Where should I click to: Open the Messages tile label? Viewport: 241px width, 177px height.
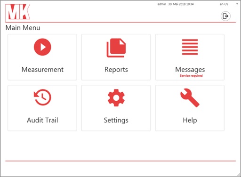(x=190, y=70)
